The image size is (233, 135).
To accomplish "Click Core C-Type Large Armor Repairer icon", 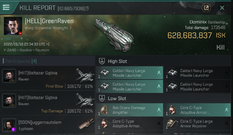I will (172, 123).
